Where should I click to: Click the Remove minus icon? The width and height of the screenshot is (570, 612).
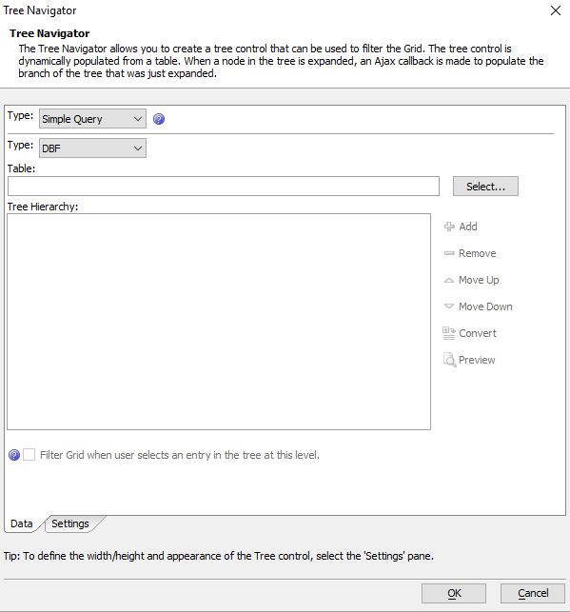click(x=449, y=253)
